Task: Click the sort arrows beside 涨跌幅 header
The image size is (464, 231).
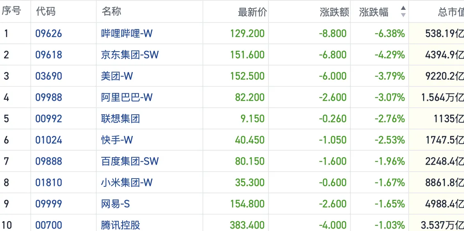Action: 403,12
